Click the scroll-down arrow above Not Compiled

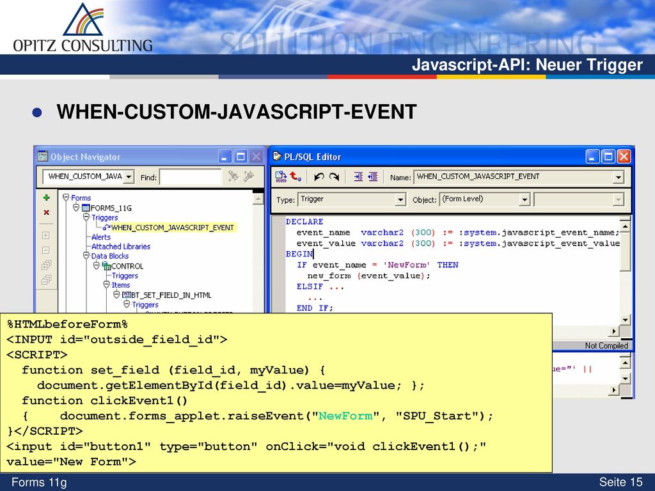coord(625,320)
